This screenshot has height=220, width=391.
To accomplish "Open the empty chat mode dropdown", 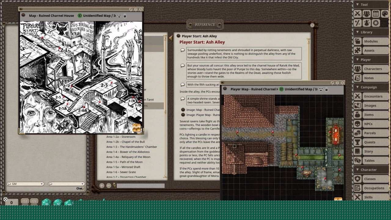I will coord(66,184).
